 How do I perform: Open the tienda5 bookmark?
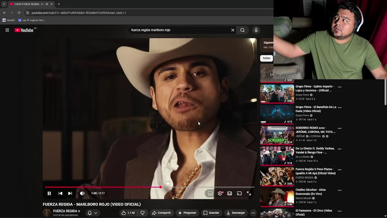click(8, 20)
